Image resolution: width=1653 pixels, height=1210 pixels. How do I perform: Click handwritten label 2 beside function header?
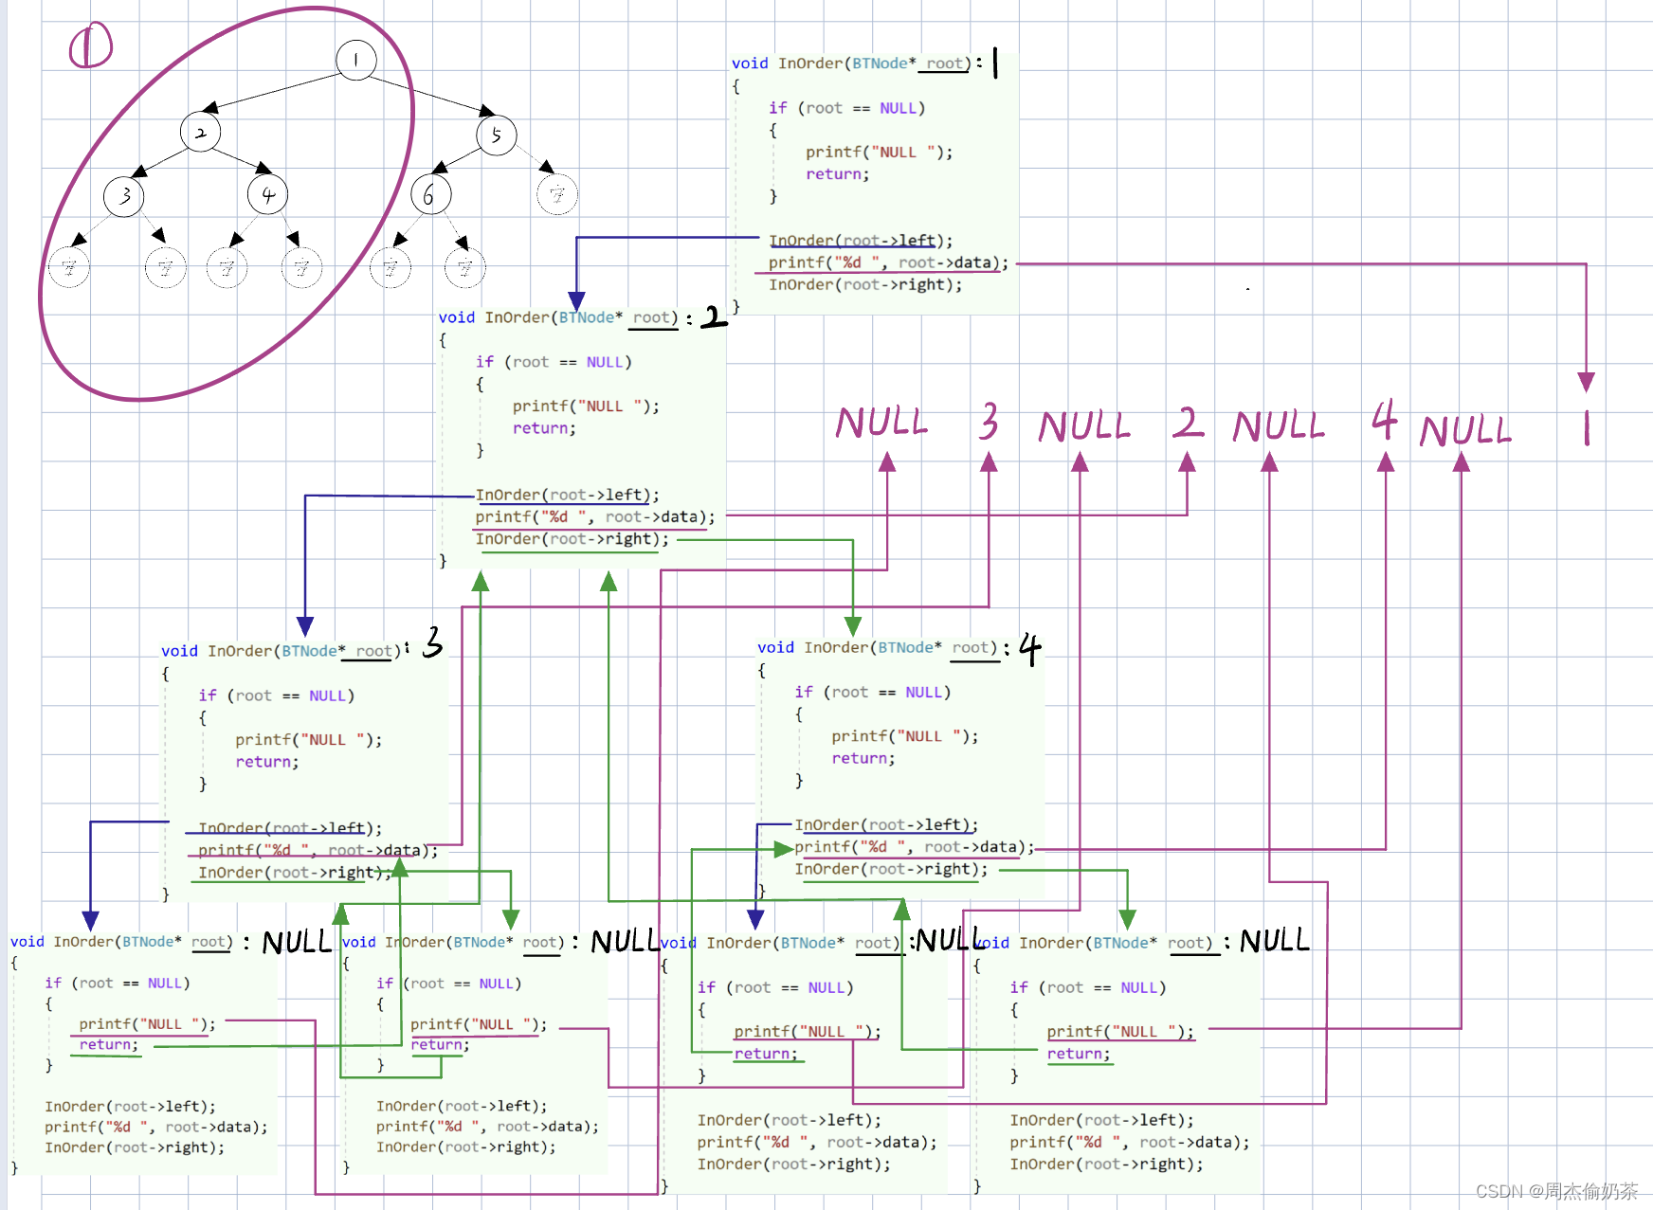tap(714, 316)
